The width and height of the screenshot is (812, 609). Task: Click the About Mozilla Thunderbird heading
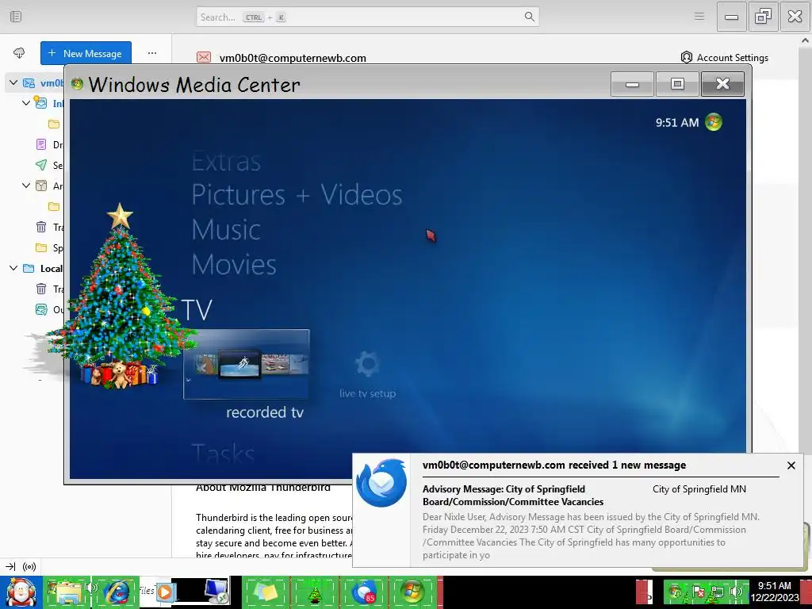[x=263, y=488]
